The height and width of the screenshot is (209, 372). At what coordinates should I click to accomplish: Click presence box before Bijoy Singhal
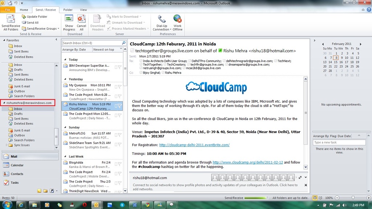[141, 73]
